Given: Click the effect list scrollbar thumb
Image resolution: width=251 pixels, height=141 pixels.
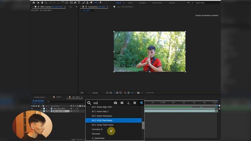Looking at the screenshot, I should pyautogui.click(x=143, y=125).
